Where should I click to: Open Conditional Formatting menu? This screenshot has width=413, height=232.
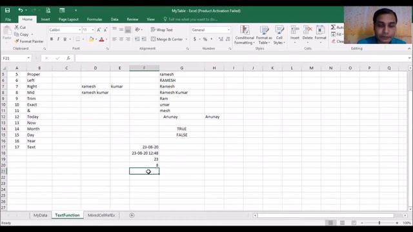pyautogui.click(x=245, y=35)
